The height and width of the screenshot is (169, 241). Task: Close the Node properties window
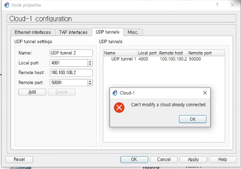pos(233,5)
